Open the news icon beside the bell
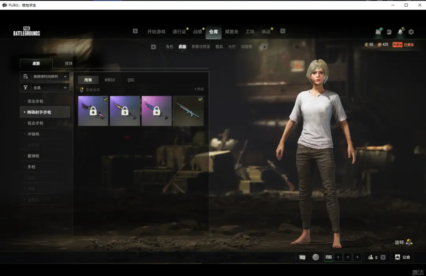The image size is (426, 276). [389, 32]
